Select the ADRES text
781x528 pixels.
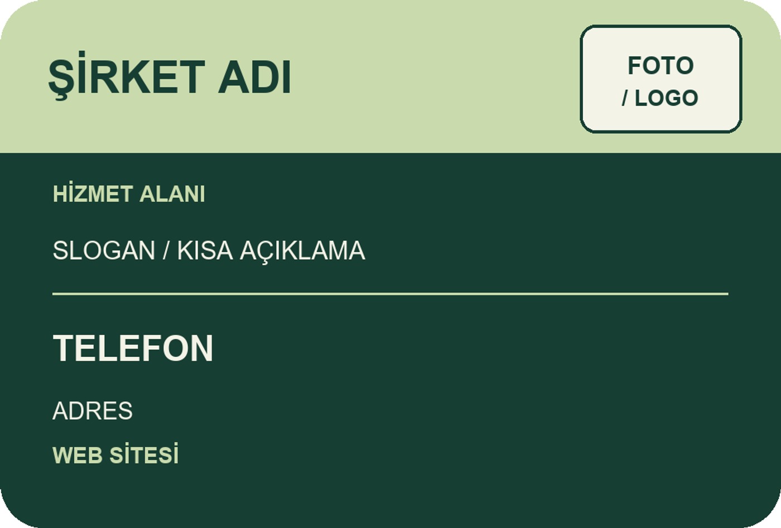(93, 411)
